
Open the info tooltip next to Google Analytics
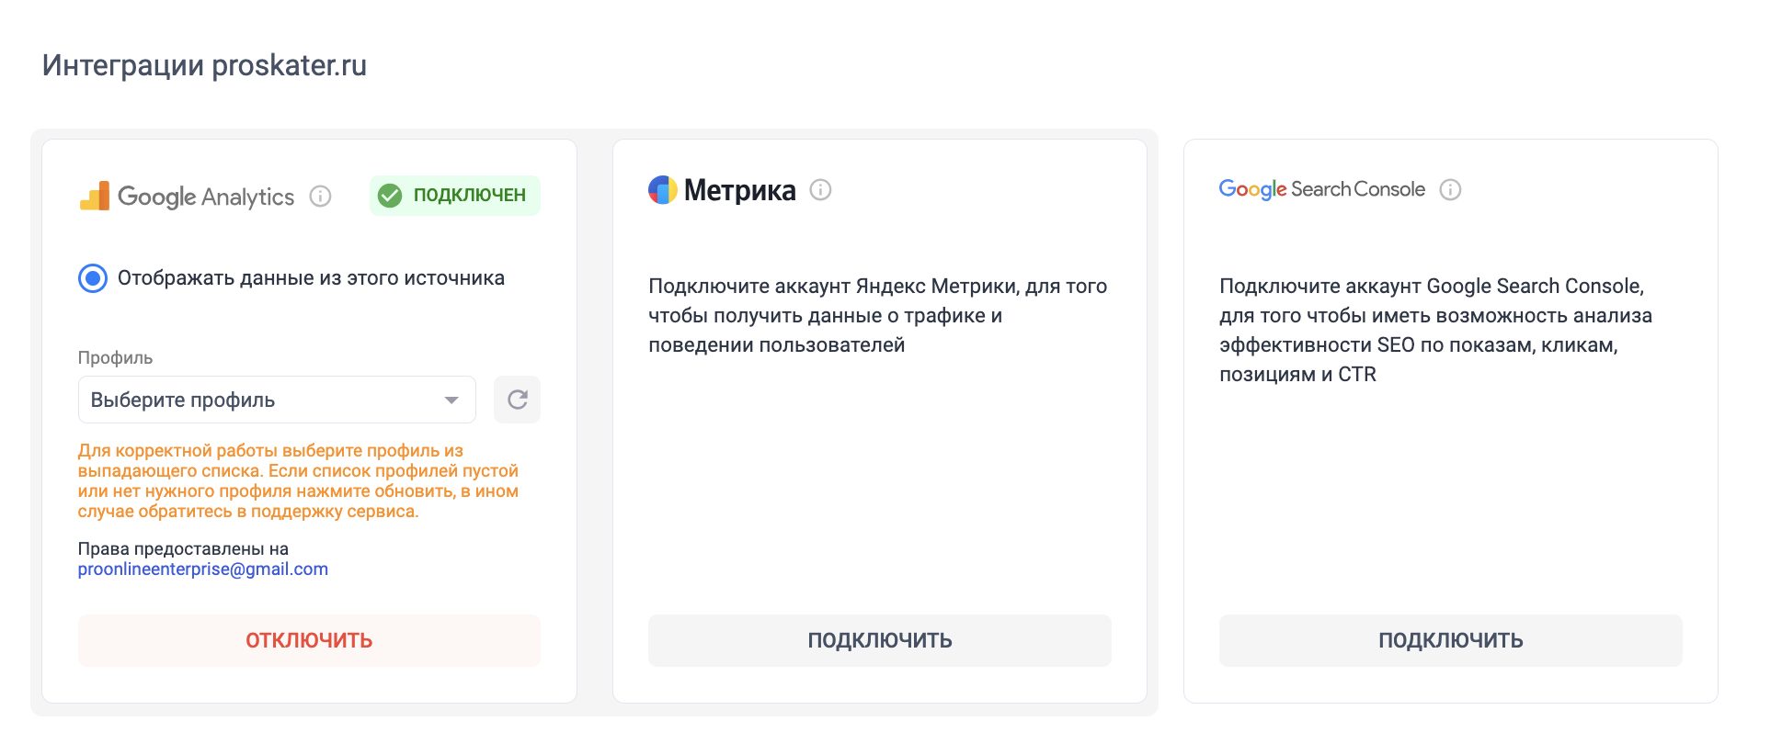320,196
